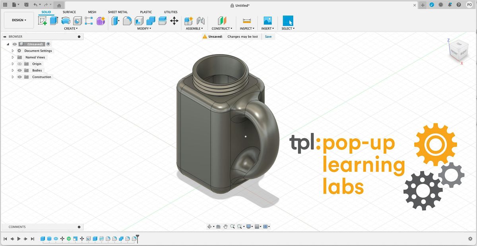Select the Create Sketch tool
Image resolution: width=477 pixels, height=246 pixels.
[42, 21]
